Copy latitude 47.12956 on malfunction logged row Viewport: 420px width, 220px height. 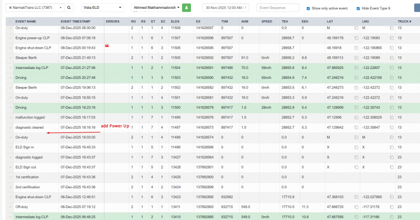pyautogui.click(x=356, y=118)
